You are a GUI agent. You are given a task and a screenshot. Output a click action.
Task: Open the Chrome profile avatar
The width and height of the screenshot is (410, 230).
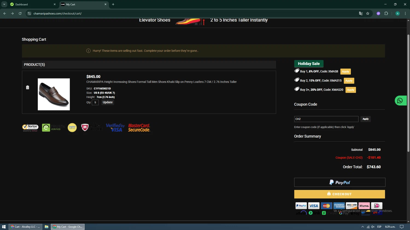click(398, 13)
